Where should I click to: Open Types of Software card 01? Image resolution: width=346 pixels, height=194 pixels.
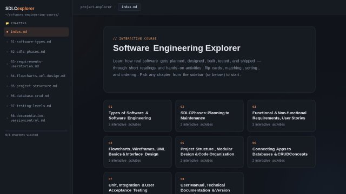[x=137, y=116]
